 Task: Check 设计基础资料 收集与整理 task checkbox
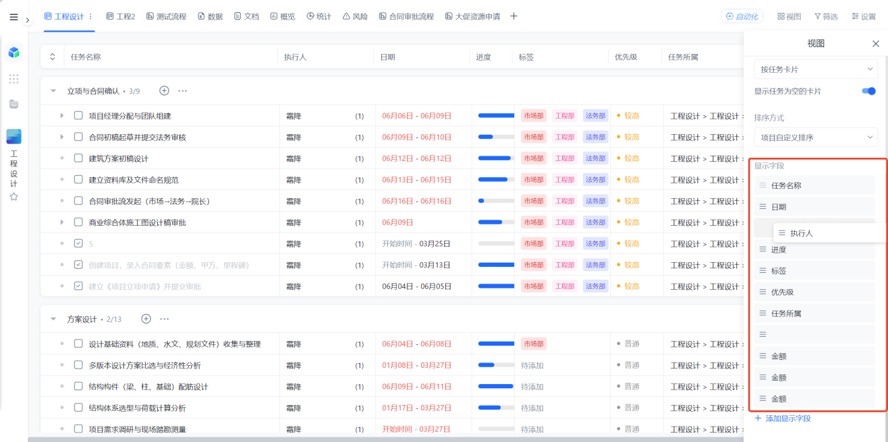(x=78, y=344)
